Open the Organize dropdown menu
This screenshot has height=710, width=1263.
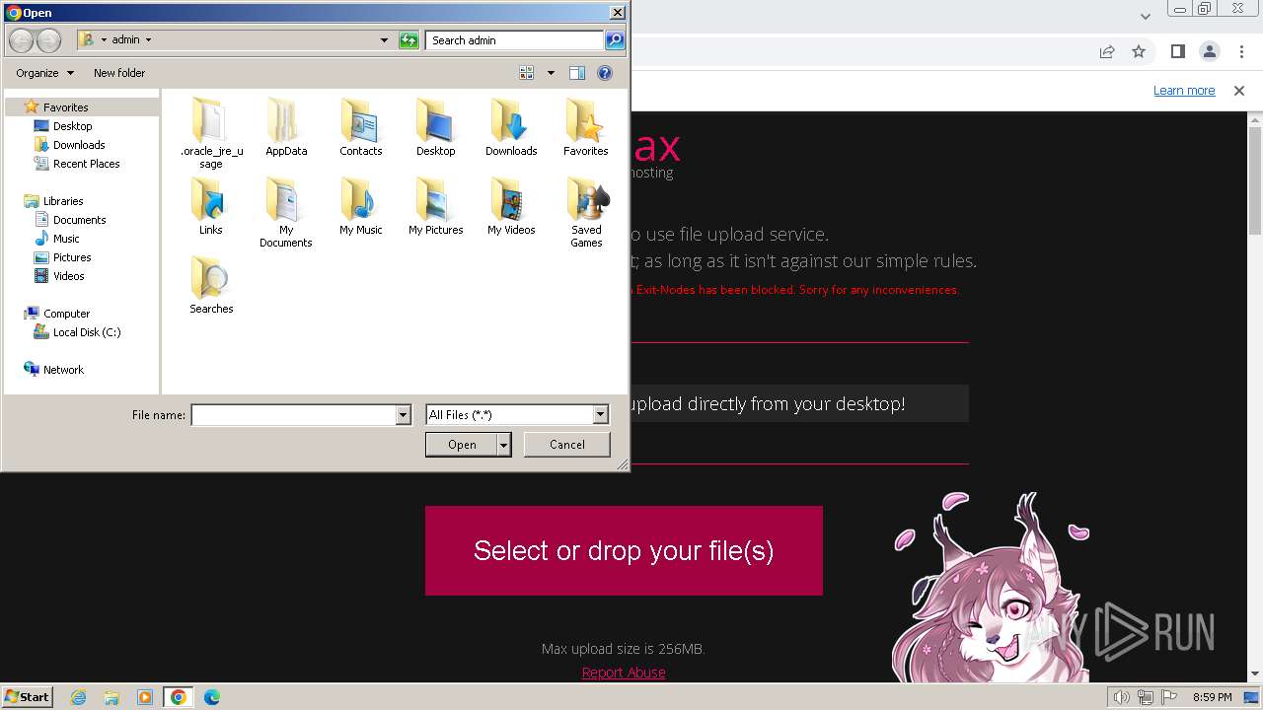(x=44, y=73)
